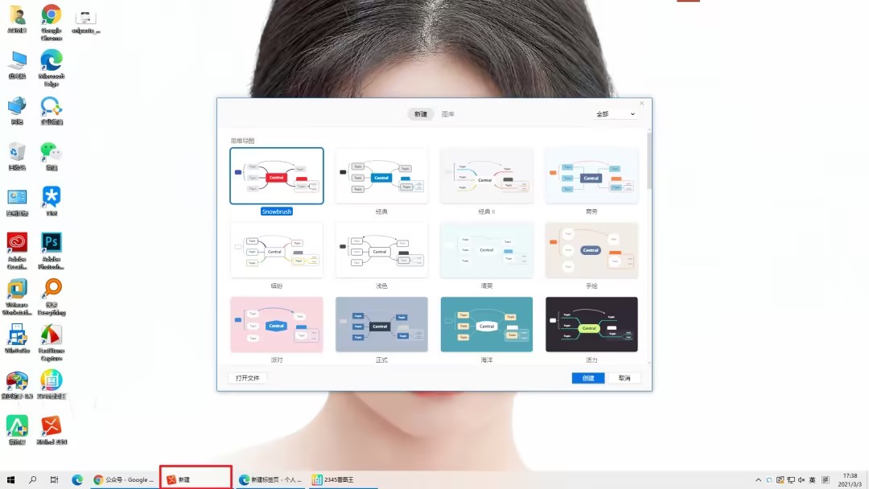Click the template list vertical scrollbar
This screenshot has height=489, width=869.
click(x=649, y=161)
